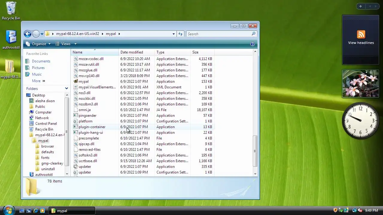Click the muted volume tray icon
The width and height of the screenshot is (383, 215).
point(360,211)
